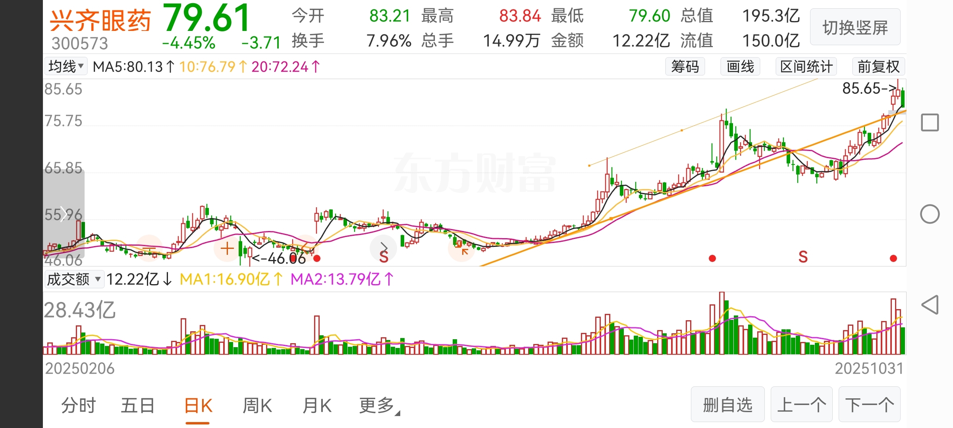Tap the red S sell marker near 20251031
Viewport: 953px width, 428px height.
(x=803, y=257)
